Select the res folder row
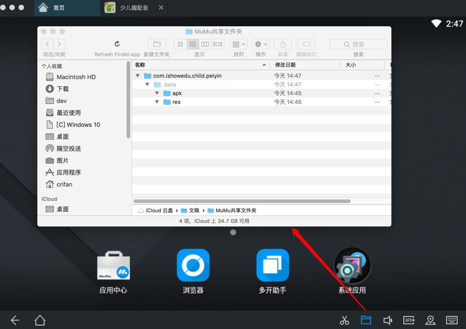The width and height of the screenshot is (466, 329). pyautogui.click(x=262, y=102)
